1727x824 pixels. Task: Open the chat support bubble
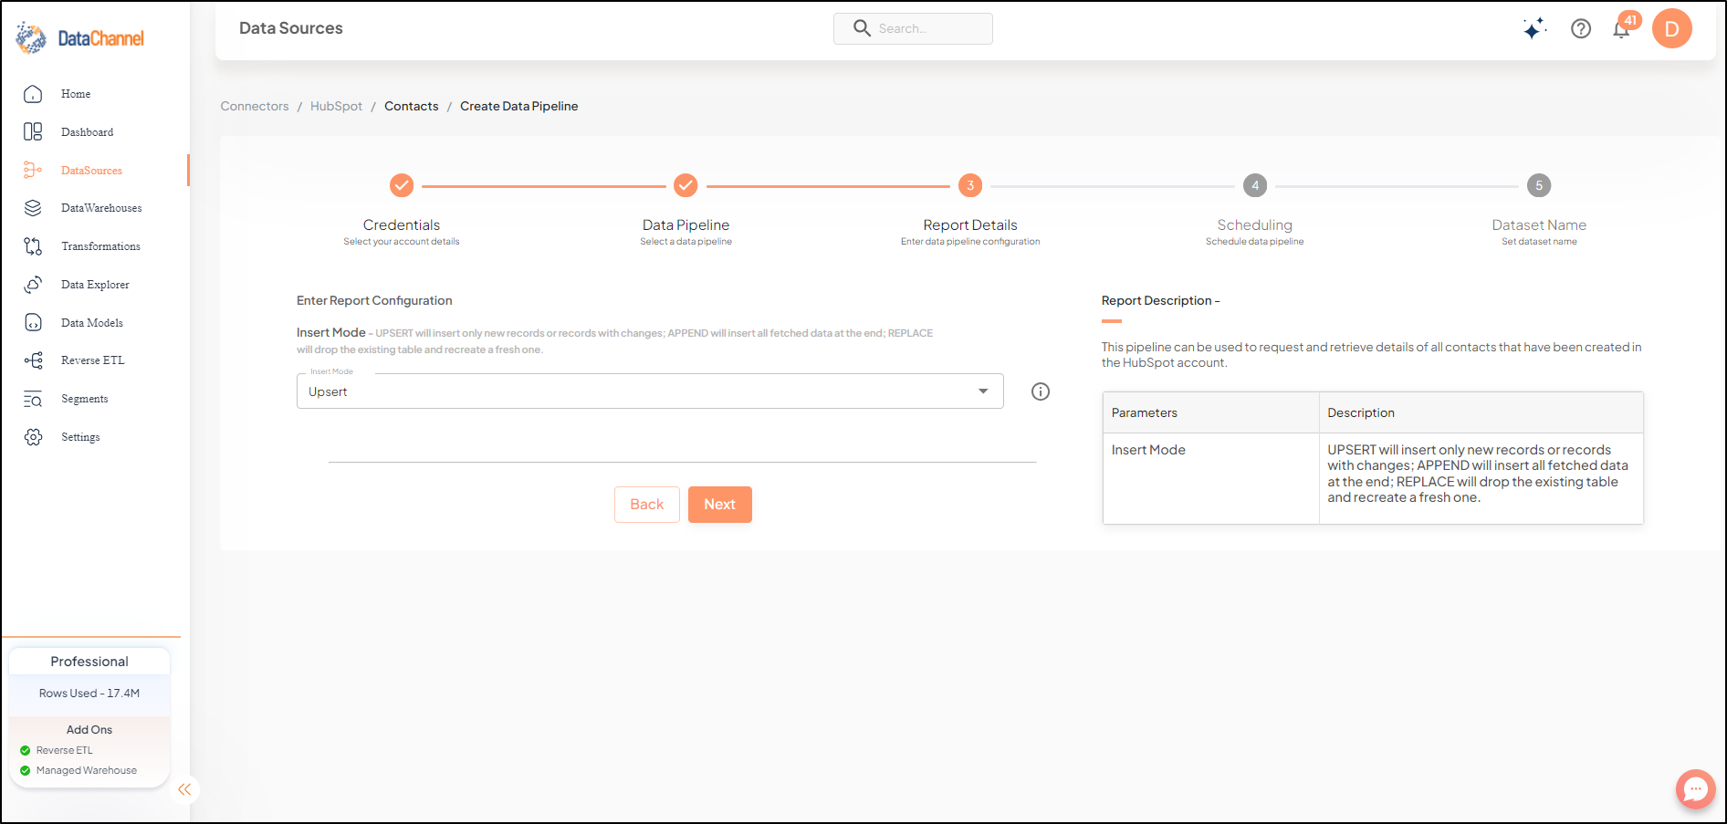(1695, 788)
